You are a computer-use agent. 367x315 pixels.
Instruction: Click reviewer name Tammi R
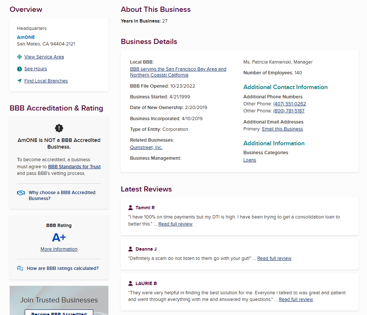coord(145,208)
